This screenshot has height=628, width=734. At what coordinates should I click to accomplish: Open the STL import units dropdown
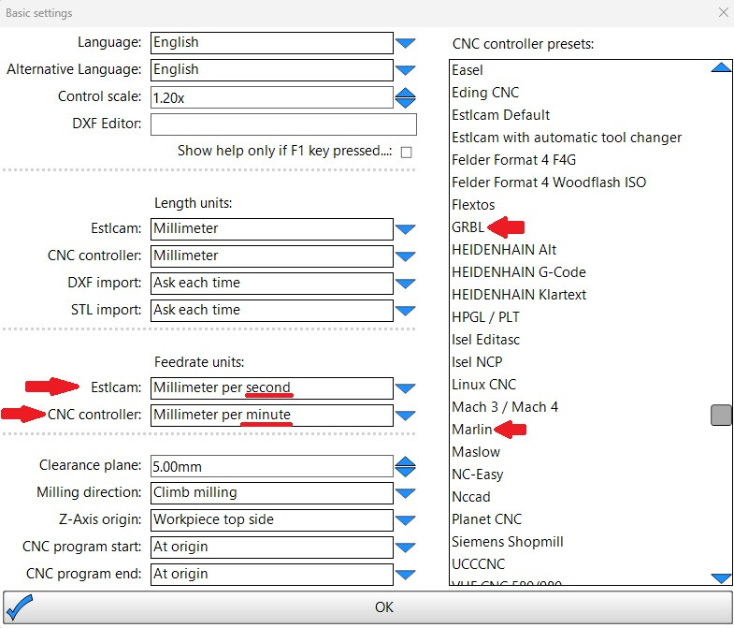[x=405, y=311]
